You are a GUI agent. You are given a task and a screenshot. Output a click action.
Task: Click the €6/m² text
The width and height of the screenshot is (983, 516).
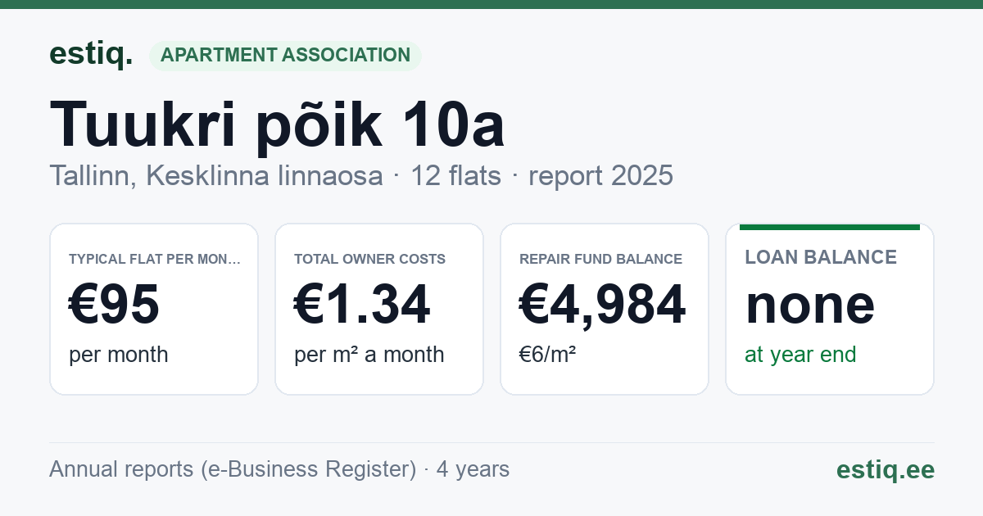point(547,355)
